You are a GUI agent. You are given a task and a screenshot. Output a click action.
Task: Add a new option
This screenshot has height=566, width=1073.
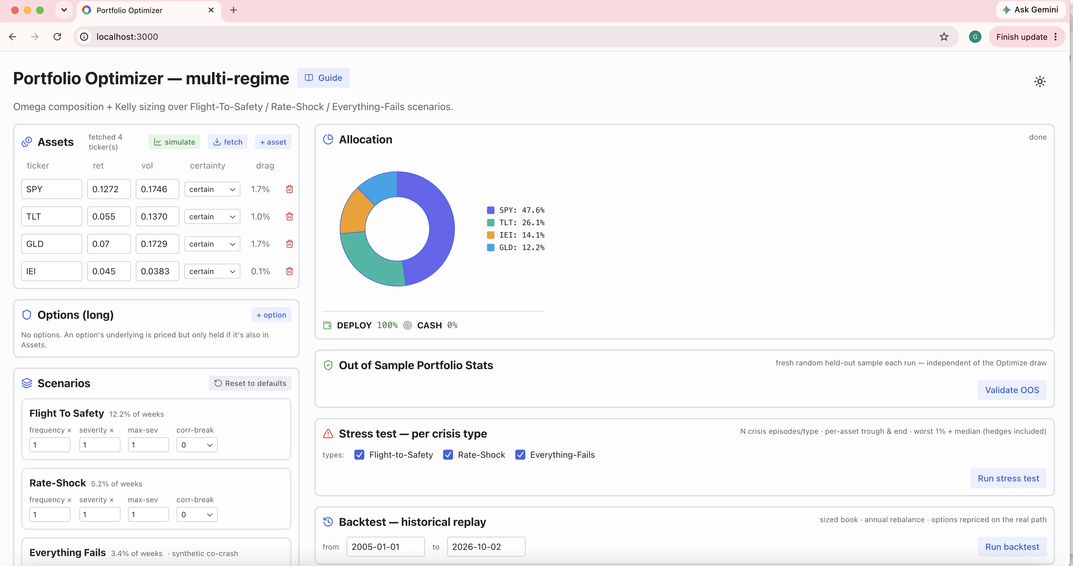[x=271, y=315]
